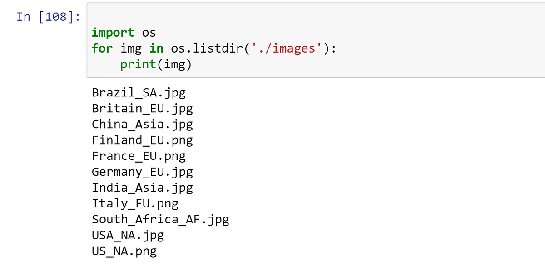Click the 'import' keyword in code
Image resolution: width=545 pixels, height=265 pixels.
coord(113,33)
